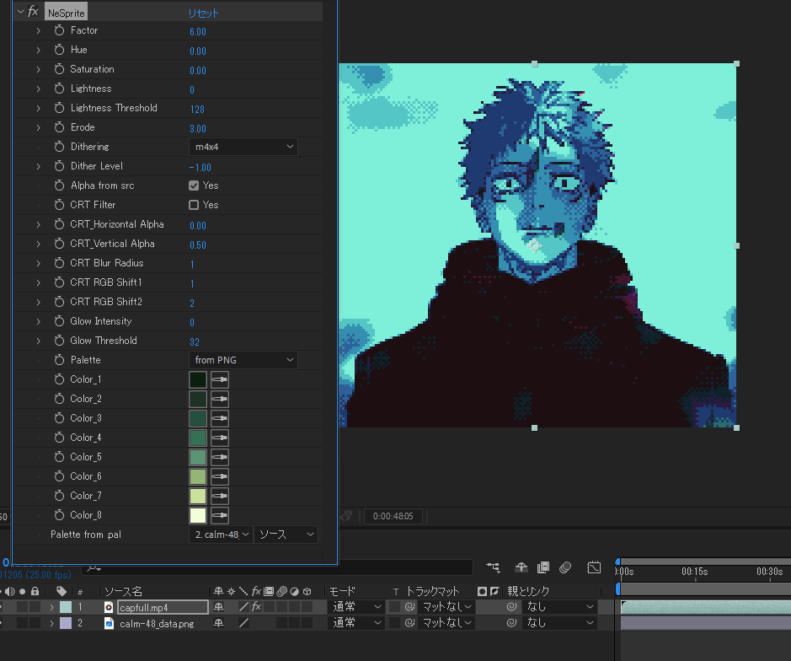Open parent link dropdown for capfull.mp4
The width and height of the screenshot is (791, 661).
tap(560, 606)
